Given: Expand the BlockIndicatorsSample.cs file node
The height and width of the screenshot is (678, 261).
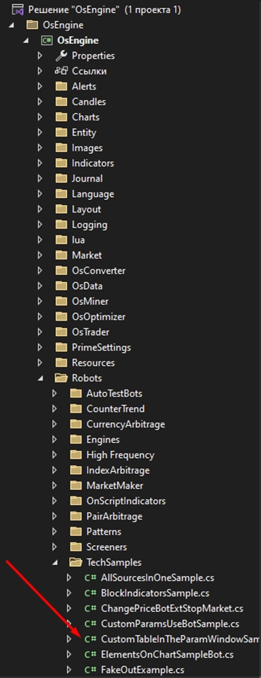Looking at the screenshot, I should (x=69, y=593).
